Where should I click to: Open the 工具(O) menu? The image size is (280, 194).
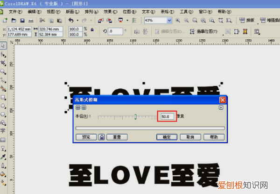186,12
